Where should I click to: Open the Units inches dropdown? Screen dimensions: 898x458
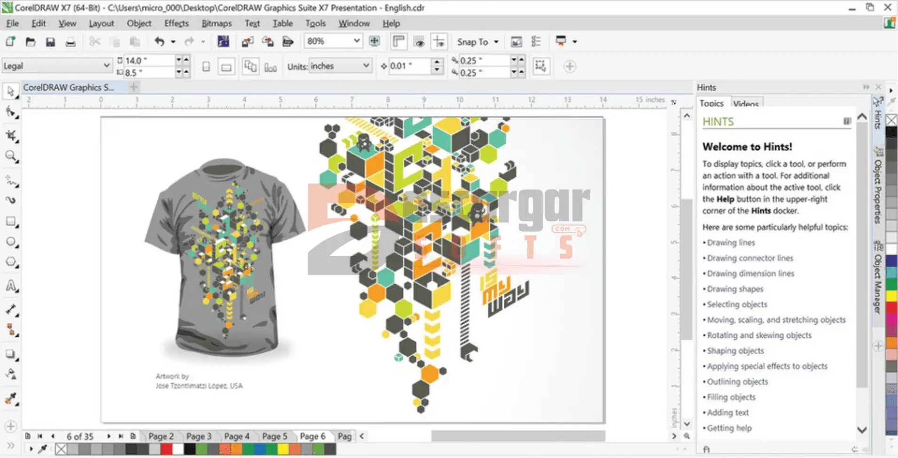click(x=366, y=66)
